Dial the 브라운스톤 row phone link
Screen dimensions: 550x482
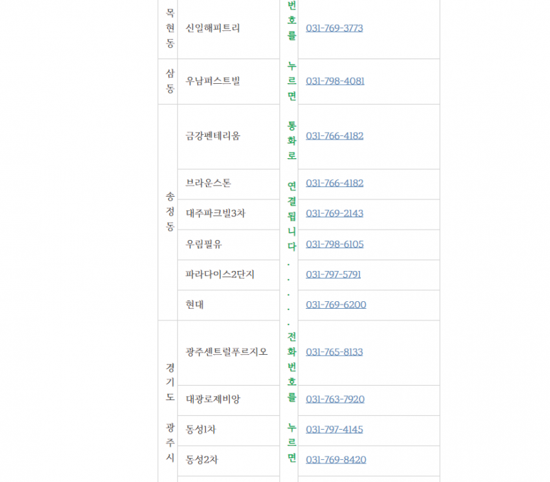(335, 183)
